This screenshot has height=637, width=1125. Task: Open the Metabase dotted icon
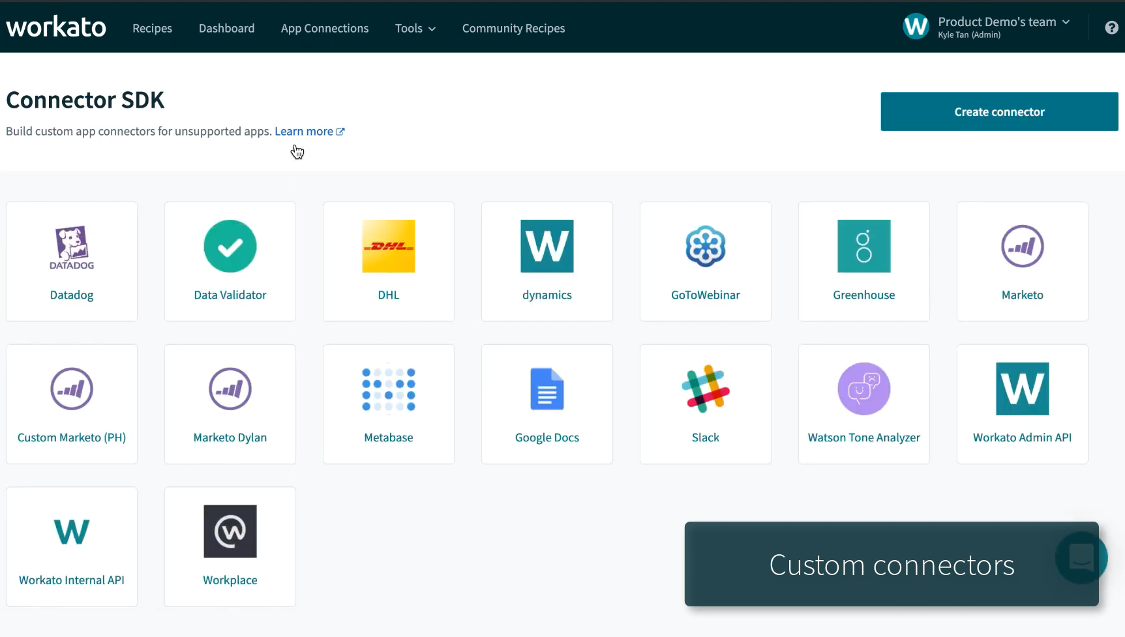click(x=389, y=389)
